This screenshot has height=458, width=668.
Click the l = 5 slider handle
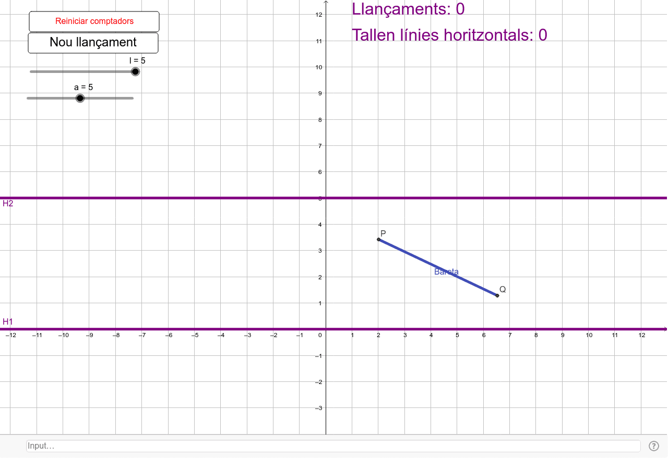[135, 71]
